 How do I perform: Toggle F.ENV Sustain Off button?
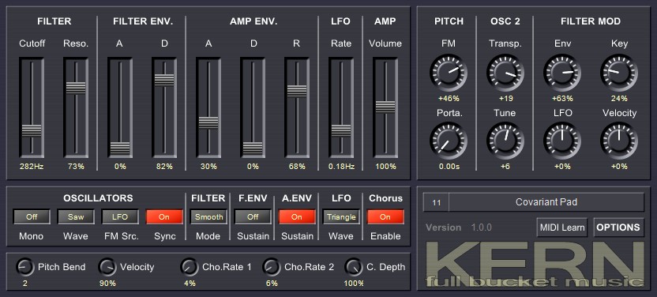pyautogui.click(x=253, y=217)
